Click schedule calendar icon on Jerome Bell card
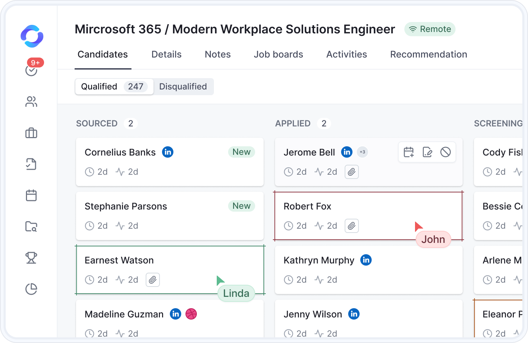The height and width of the screenshot is (343, 528). 409,152
